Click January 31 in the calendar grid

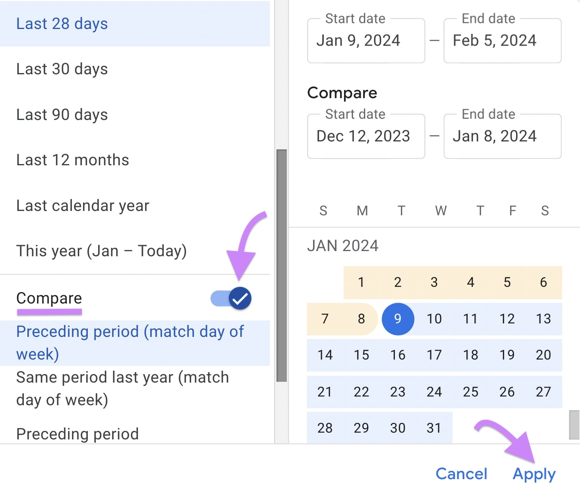point(434,428)
